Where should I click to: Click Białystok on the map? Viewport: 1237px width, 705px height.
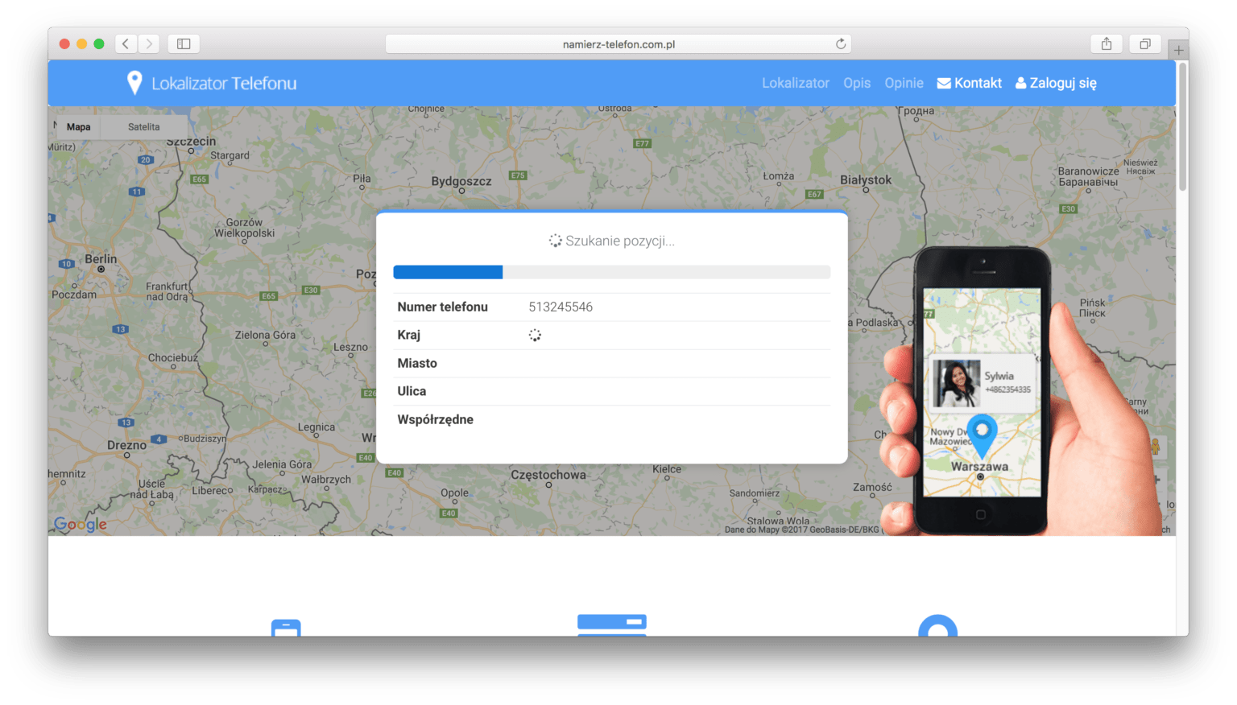click(x=866, y=180)
